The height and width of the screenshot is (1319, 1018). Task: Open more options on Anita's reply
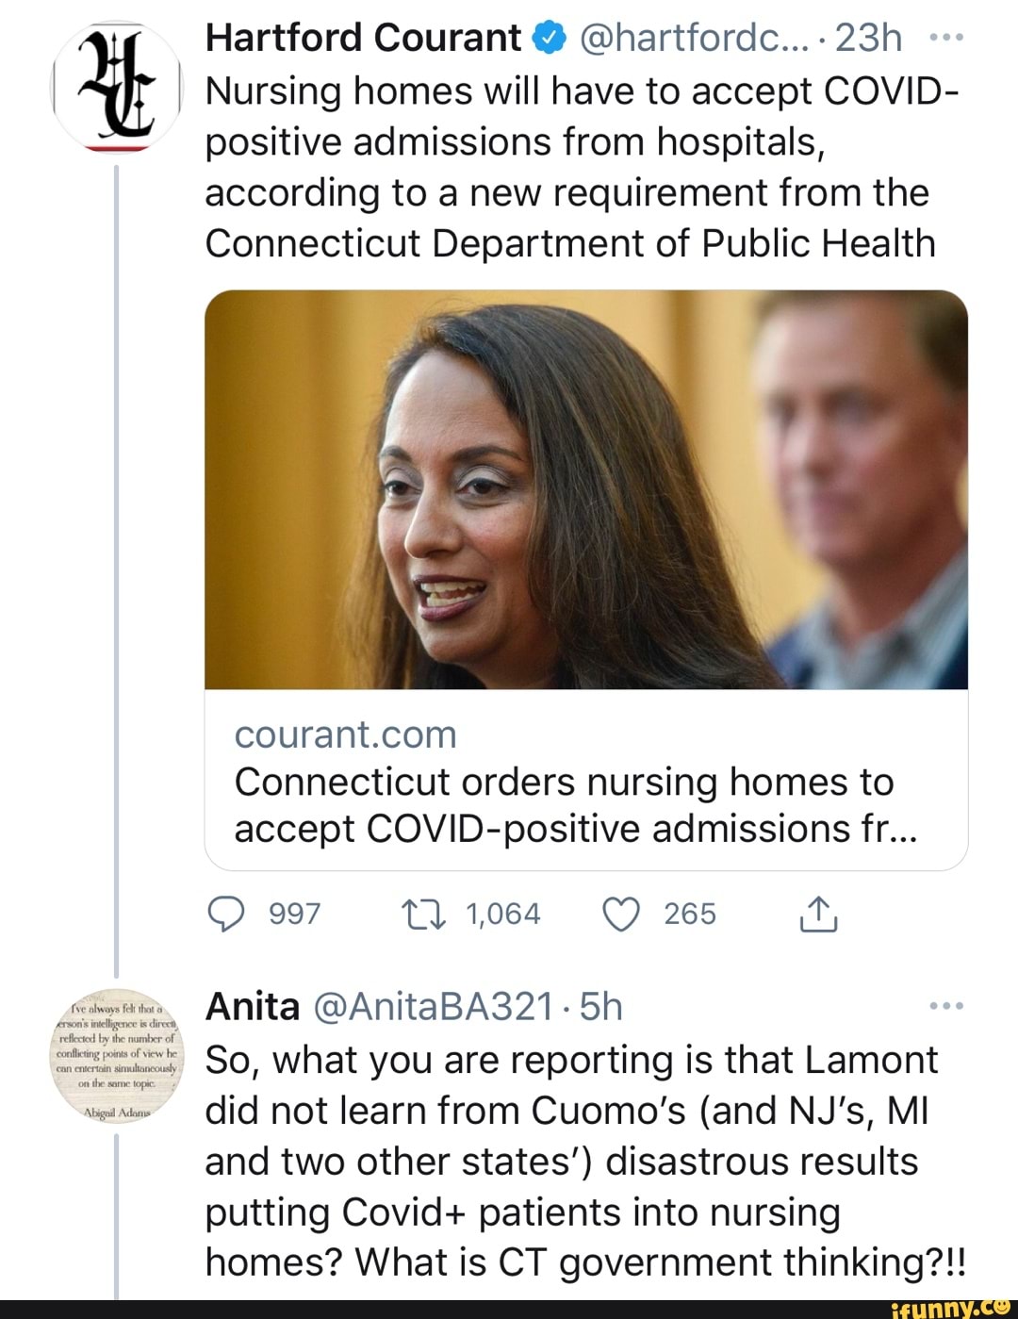coord(945,1007)
